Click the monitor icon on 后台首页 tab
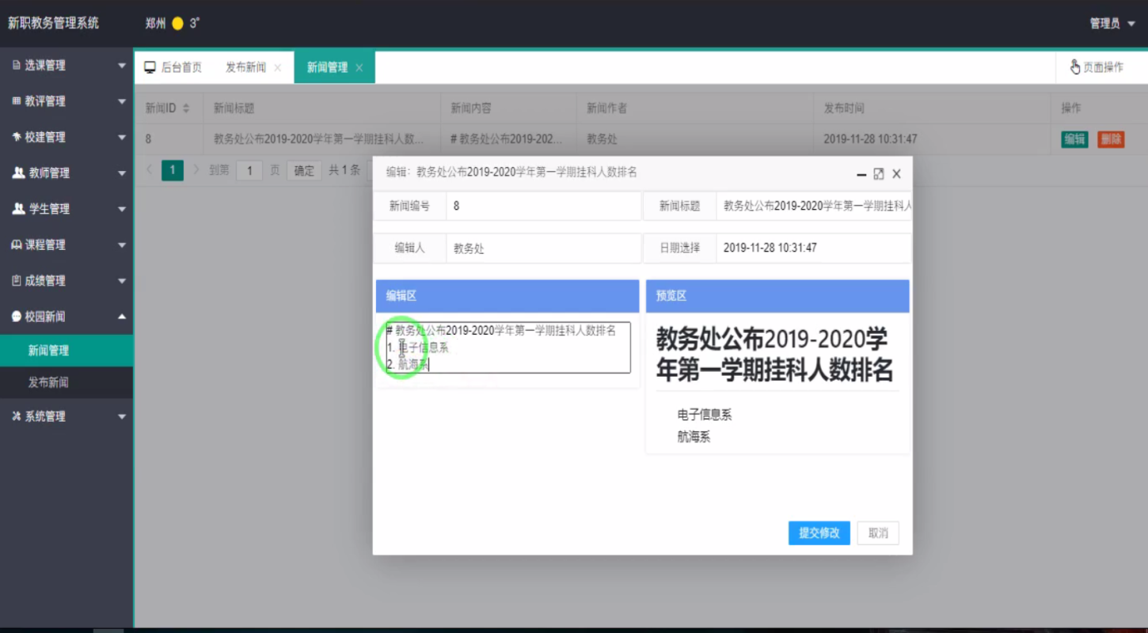The height and width of the screenshot is (633, 1148). pos(150,67)
